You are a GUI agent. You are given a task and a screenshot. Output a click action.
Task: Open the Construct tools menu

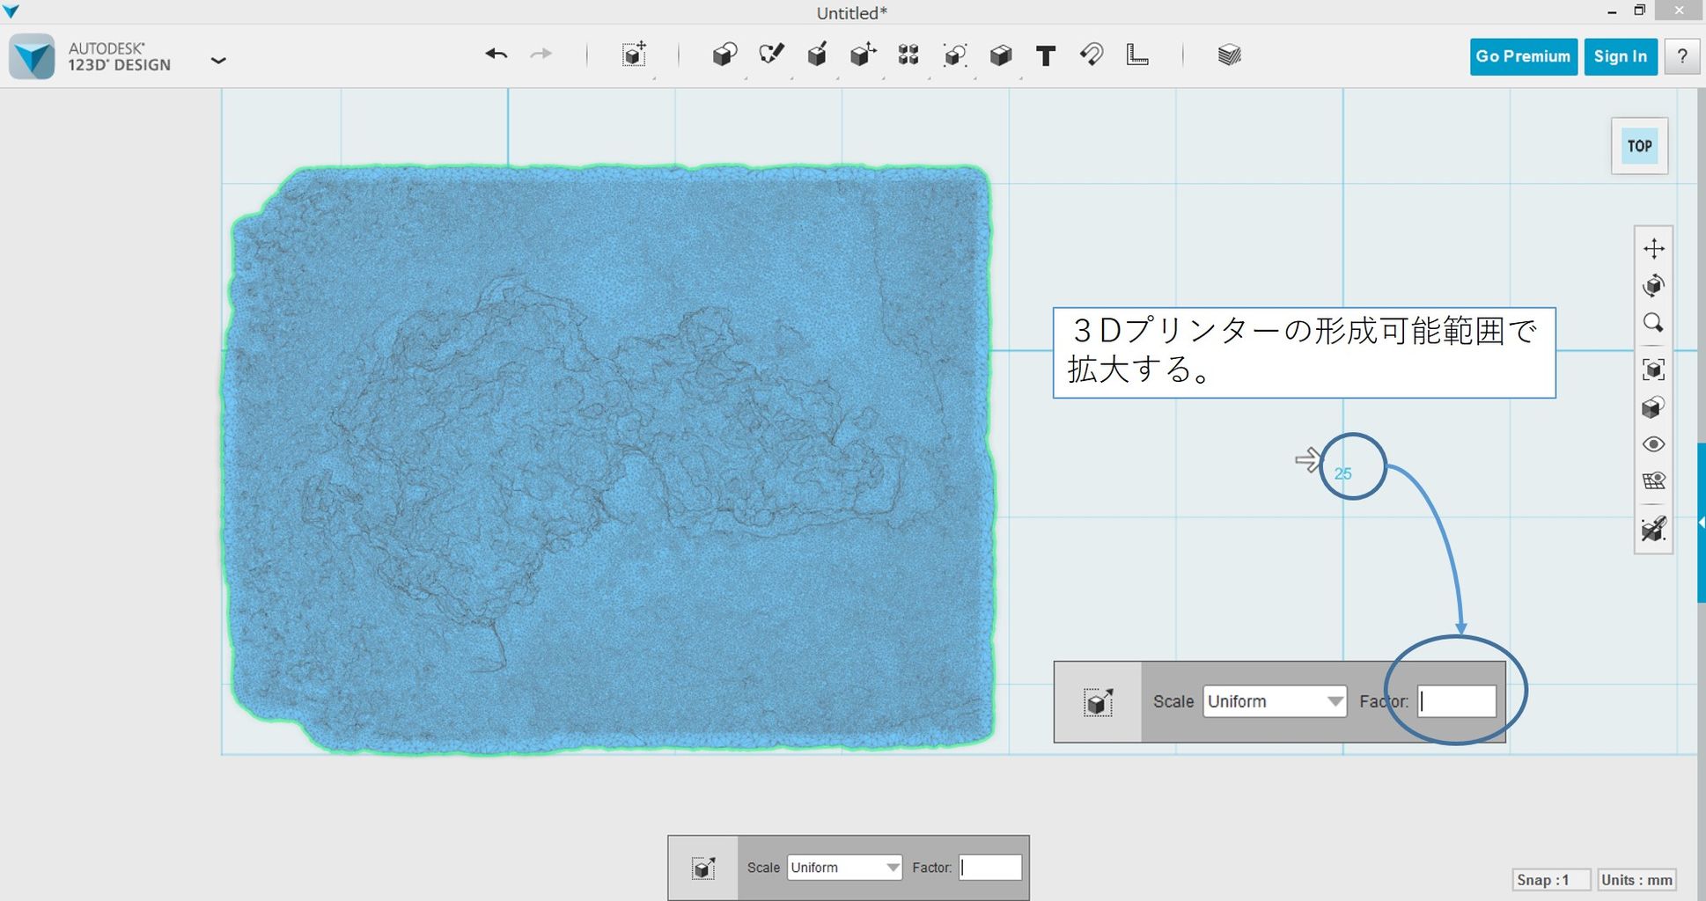(817, 55)
